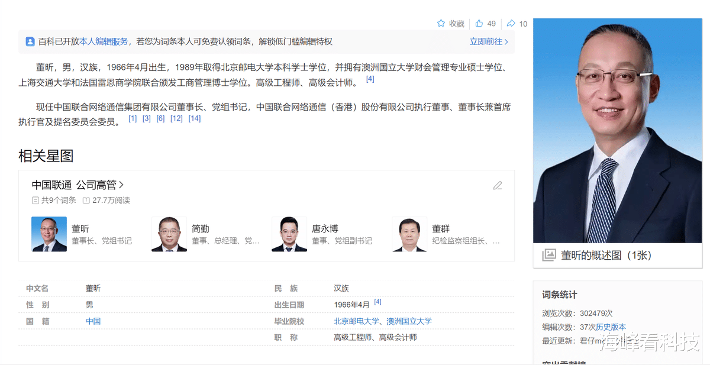This screenshot has height=365, width=710.
Task: Click 简勤 thumbnail photo
Action: (169, 234)
